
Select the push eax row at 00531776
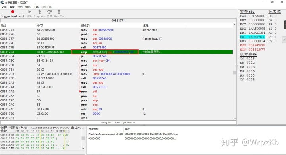pyautogui.click(x=116, y=34)
